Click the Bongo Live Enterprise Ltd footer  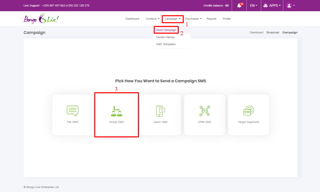(41, 187)
